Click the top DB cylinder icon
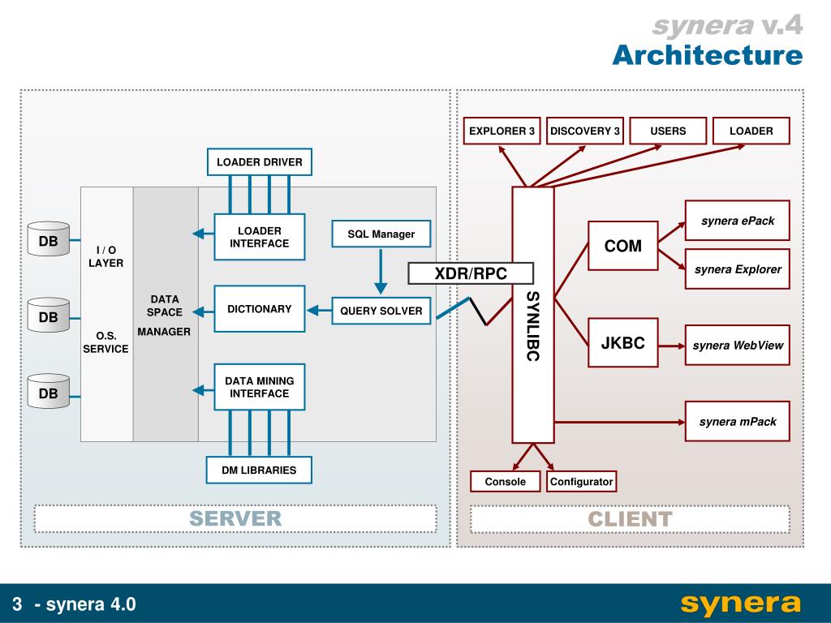 click(48, 239)
